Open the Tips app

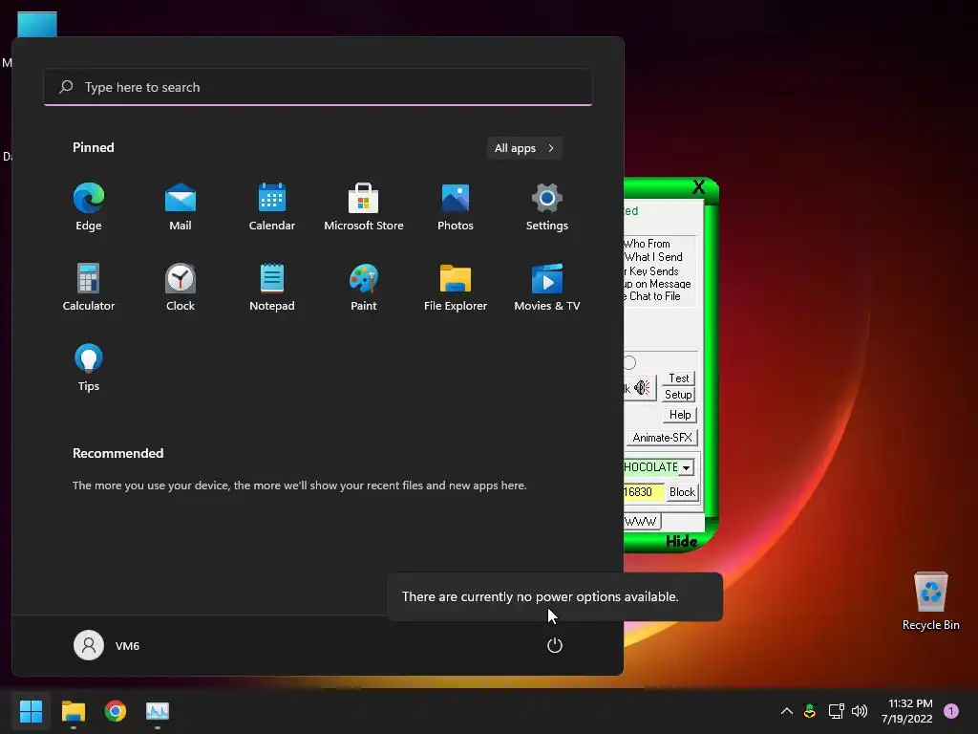pyautogui.click(x=89, y=368)
